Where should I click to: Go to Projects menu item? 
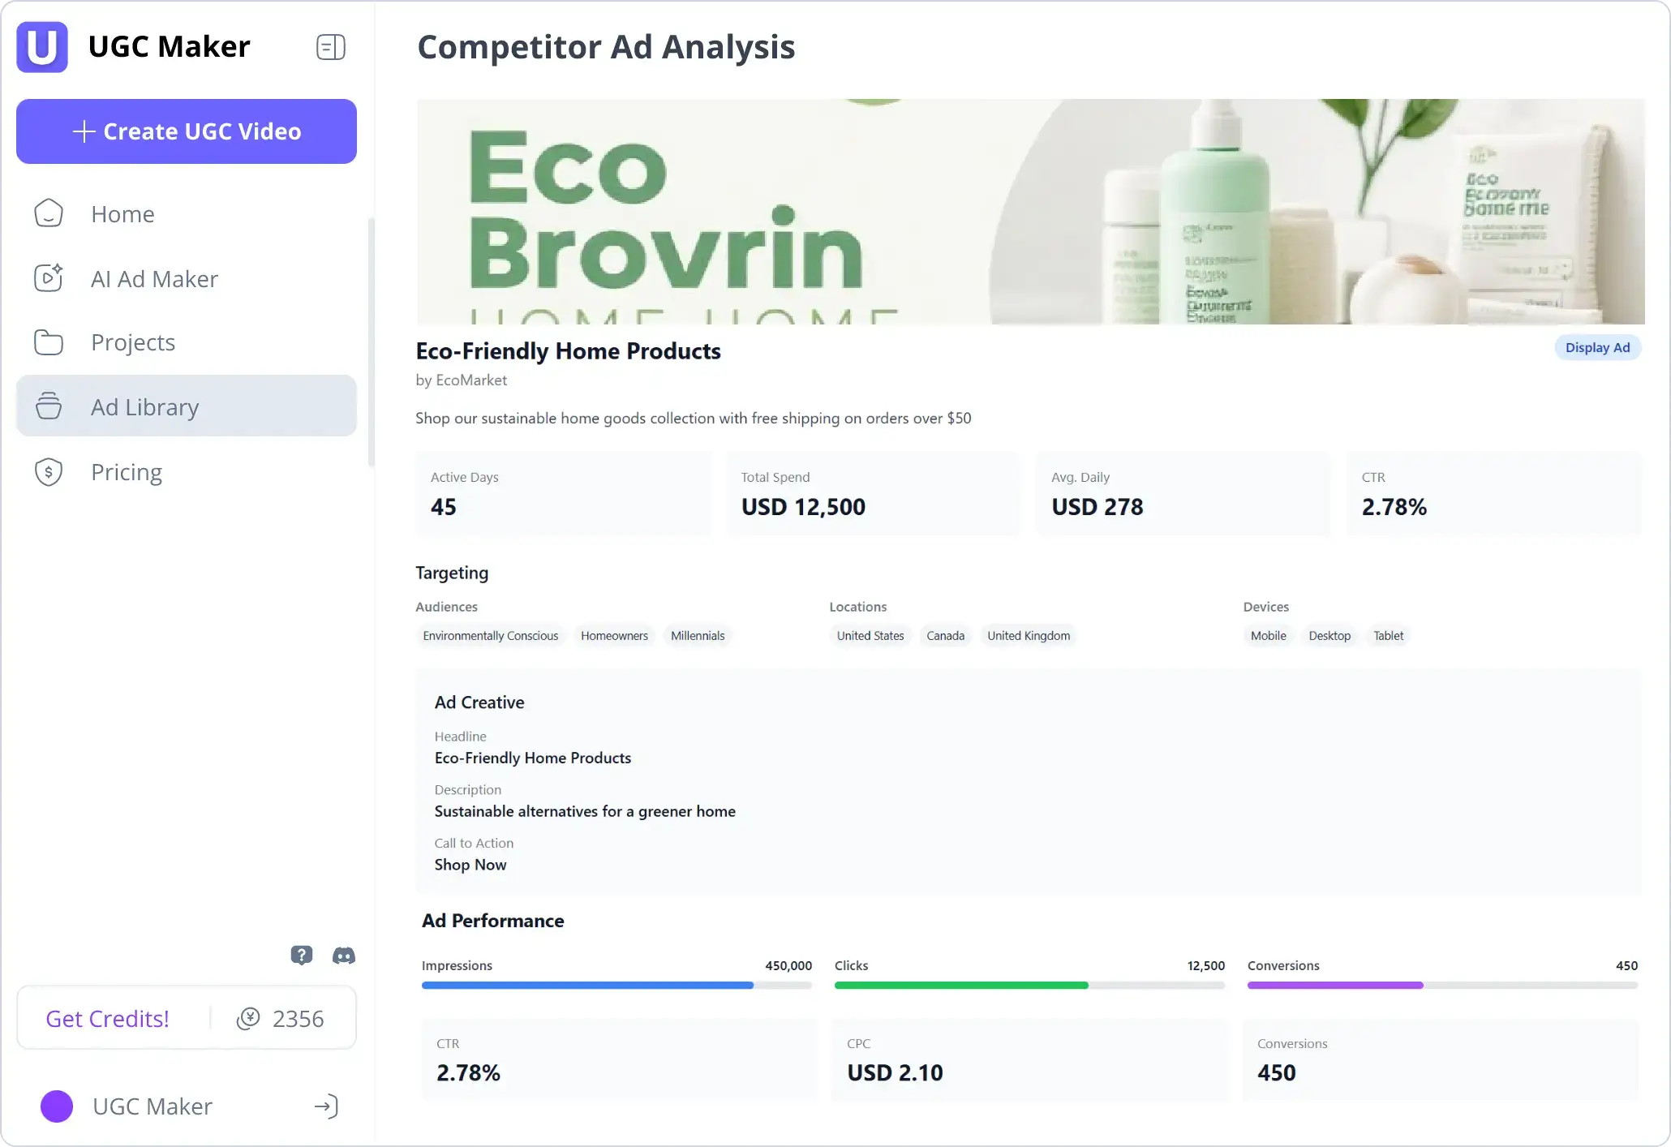133,342
